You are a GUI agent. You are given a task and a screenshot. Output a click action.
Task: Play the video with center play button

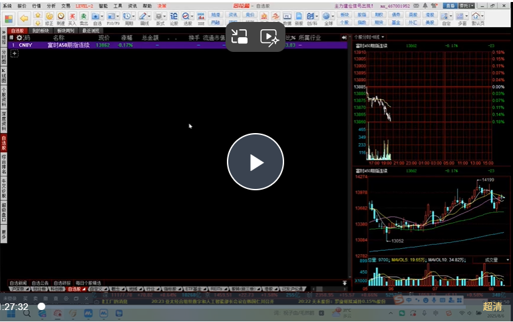(x=256, y=162)
